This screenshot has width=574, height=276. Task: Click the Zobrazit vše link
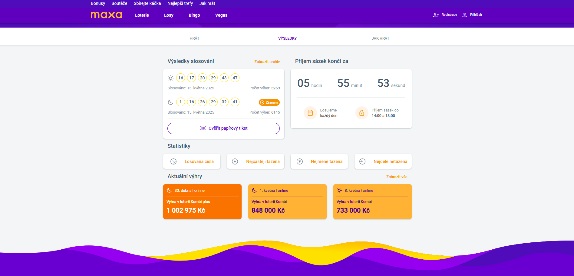coord(397,177)
